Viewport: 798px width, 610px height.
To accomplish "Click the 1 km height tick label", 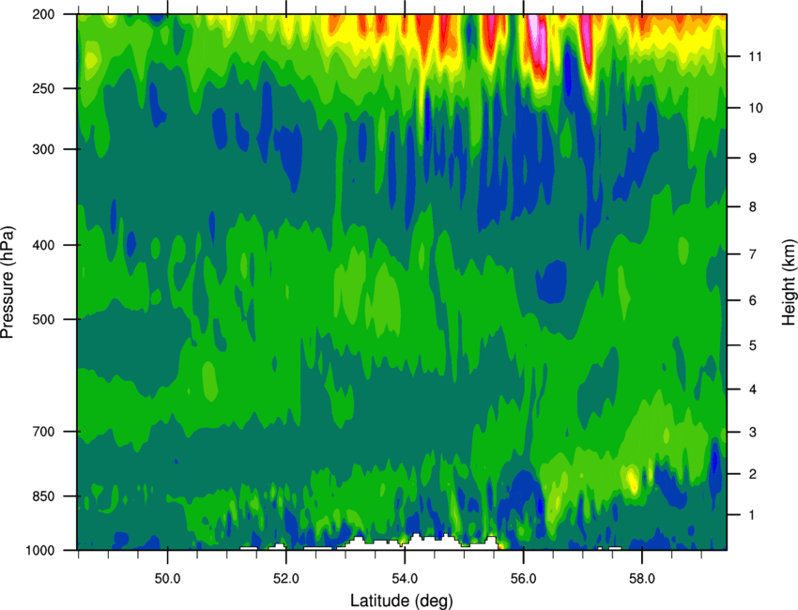I will [752, 515].
